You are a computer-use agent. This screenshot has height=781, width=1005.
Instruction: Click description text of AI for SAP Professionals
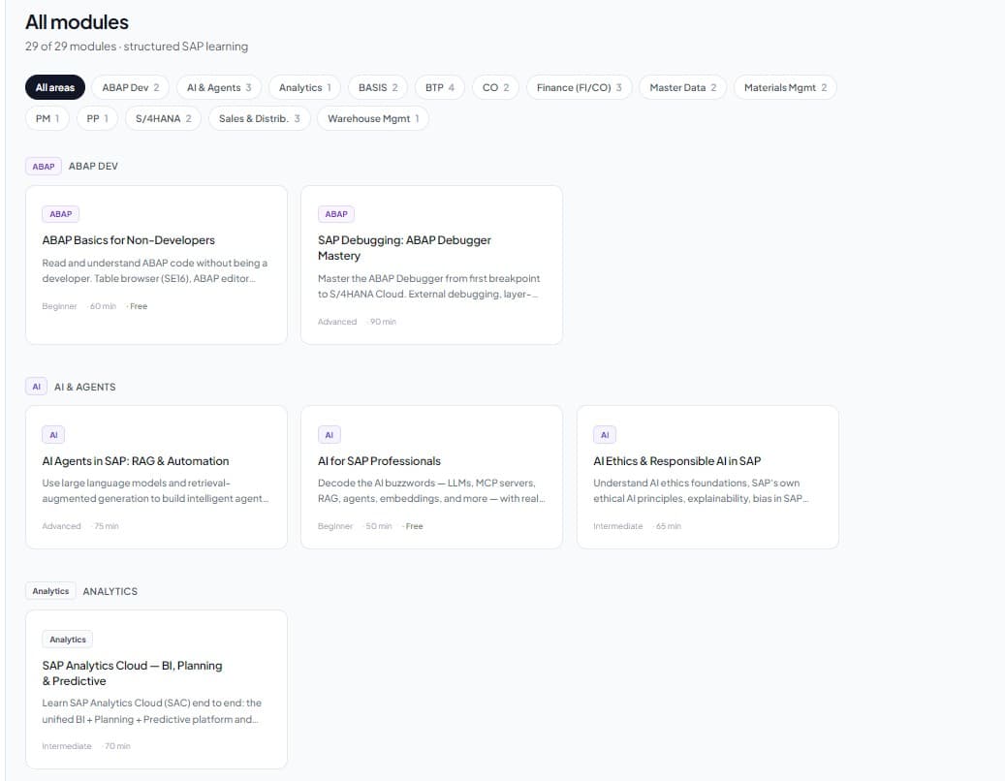click(x=431, y=490)
